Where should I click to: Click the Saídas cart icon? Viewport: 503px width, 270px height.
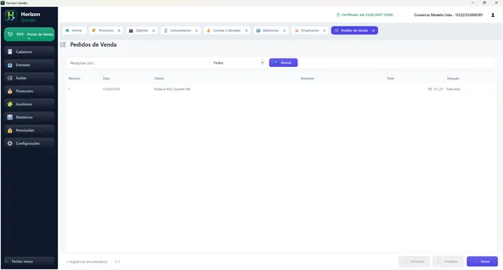click(x=10, y=78)
